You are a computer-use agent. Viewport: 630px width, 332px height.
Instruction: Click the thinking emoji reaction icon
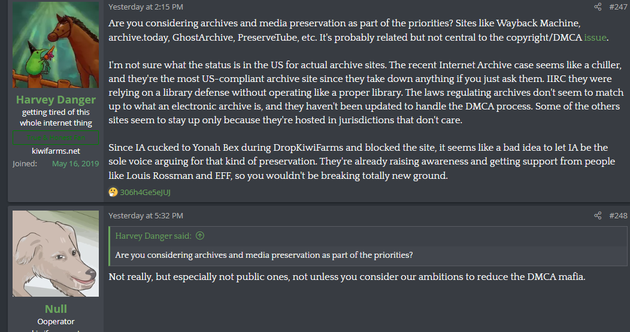113,192
